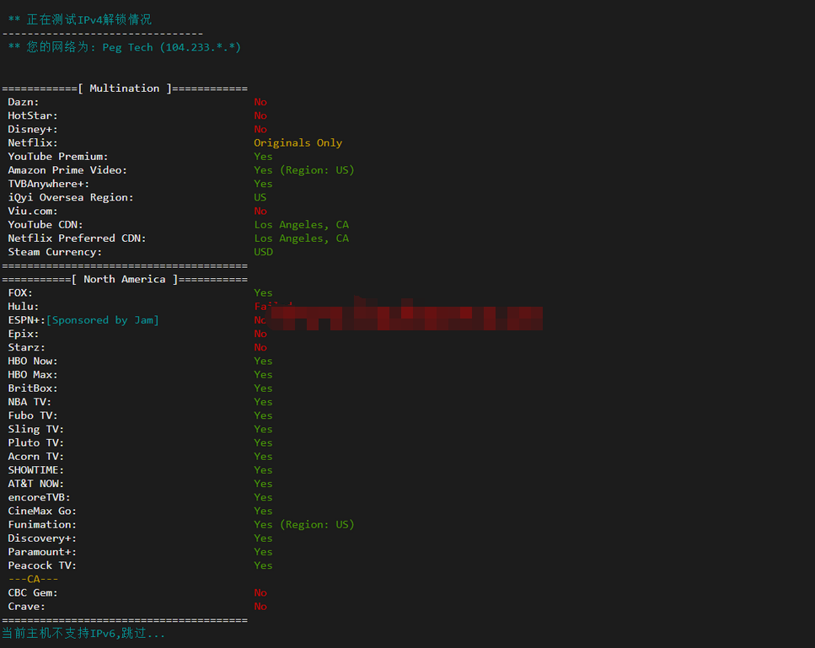
Task: Click the "Sling TV:" label
Action: tap(36, 429)
